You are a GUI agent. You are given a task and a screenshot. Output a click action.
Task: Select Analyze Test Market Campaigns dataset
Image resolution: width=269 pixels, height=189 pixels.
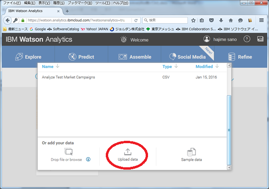pos(132,77)
